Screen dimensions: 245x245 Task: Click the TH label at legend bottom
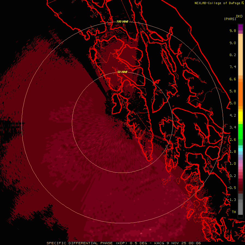[x=234, y=212]
